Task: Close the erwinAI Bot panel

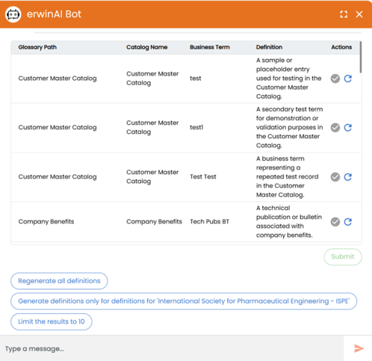Action: pyautogui.click(x=359, y=14)
